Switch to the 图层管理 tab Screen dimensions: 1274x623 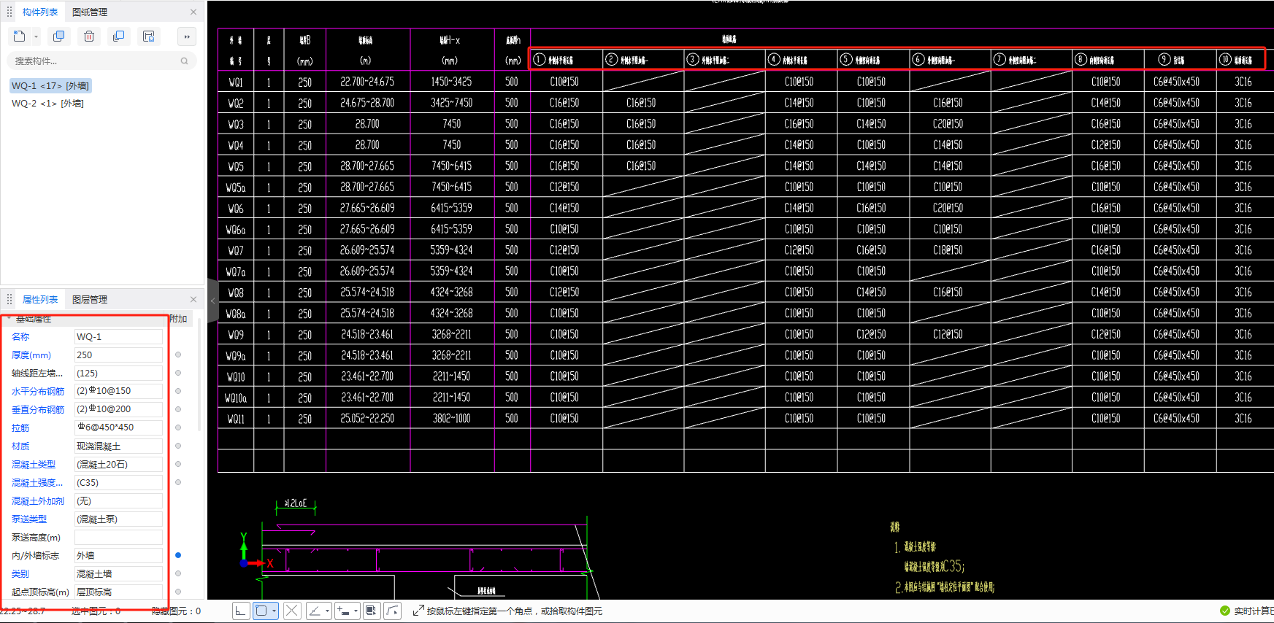tap(90, 300)
